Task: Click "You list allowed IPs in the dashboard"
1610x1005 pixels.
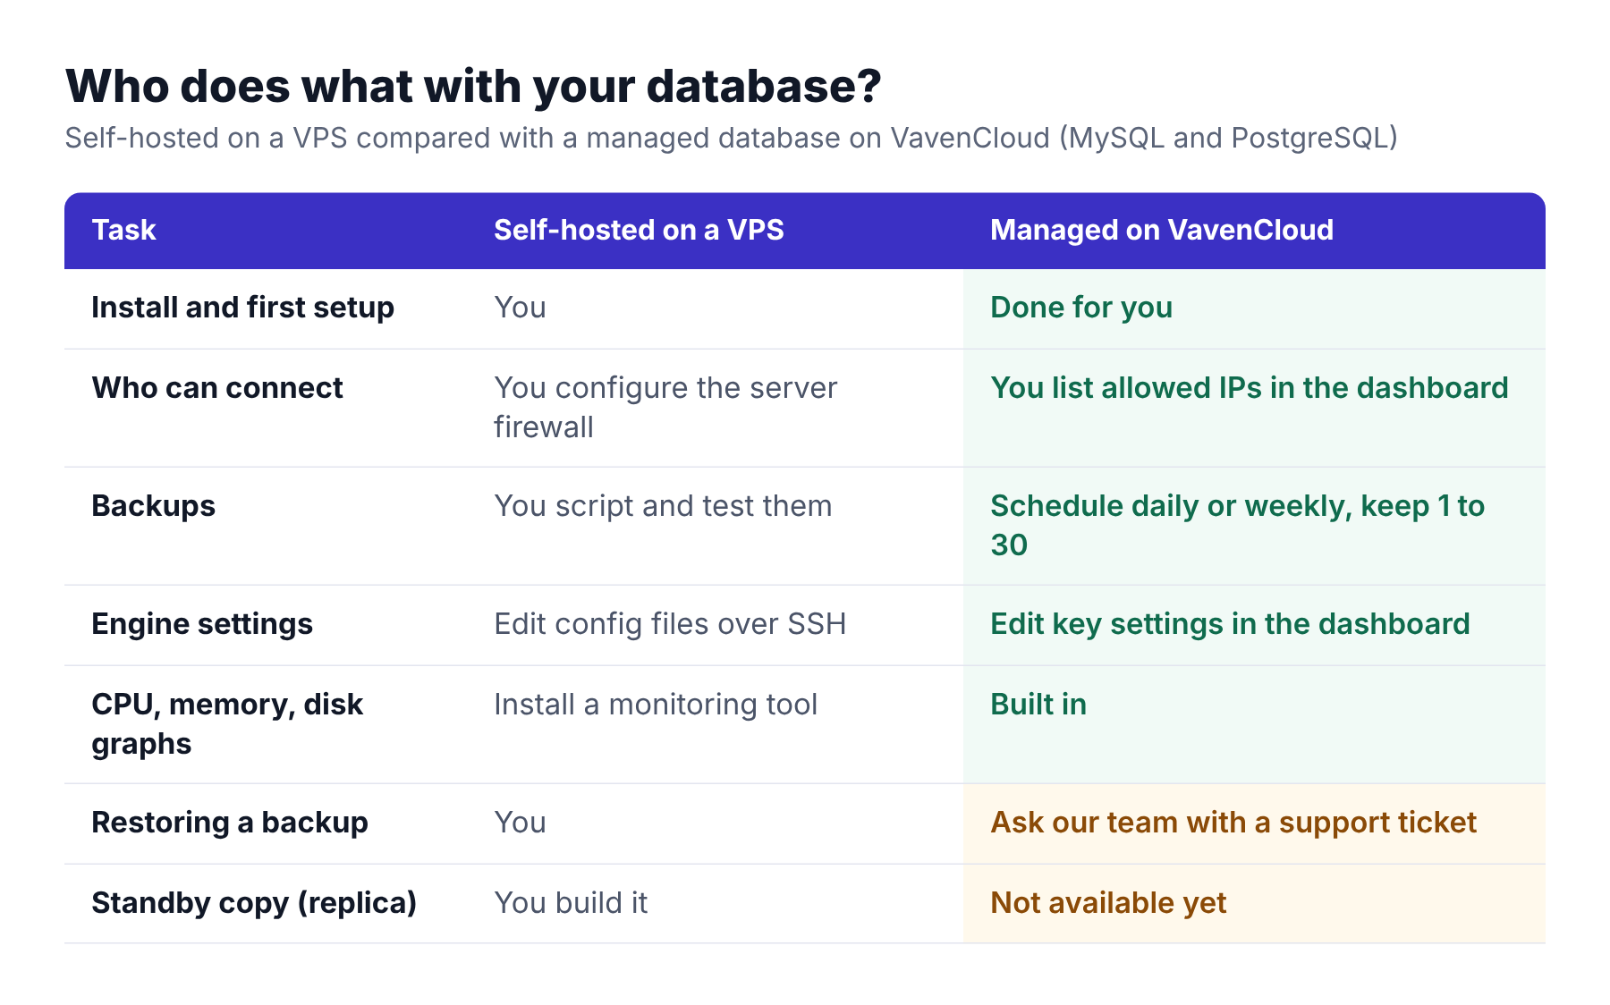Action: pyautogui.click(x=1249, y=388)
